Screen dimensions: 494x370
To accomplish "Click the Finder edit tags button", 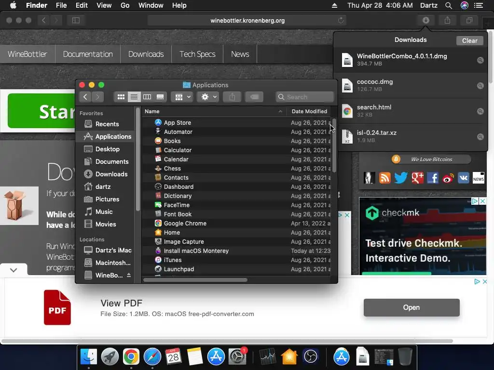I will point(254,97).
